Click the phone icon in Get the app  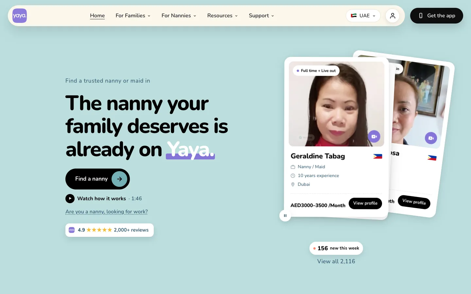coord(421,16)
